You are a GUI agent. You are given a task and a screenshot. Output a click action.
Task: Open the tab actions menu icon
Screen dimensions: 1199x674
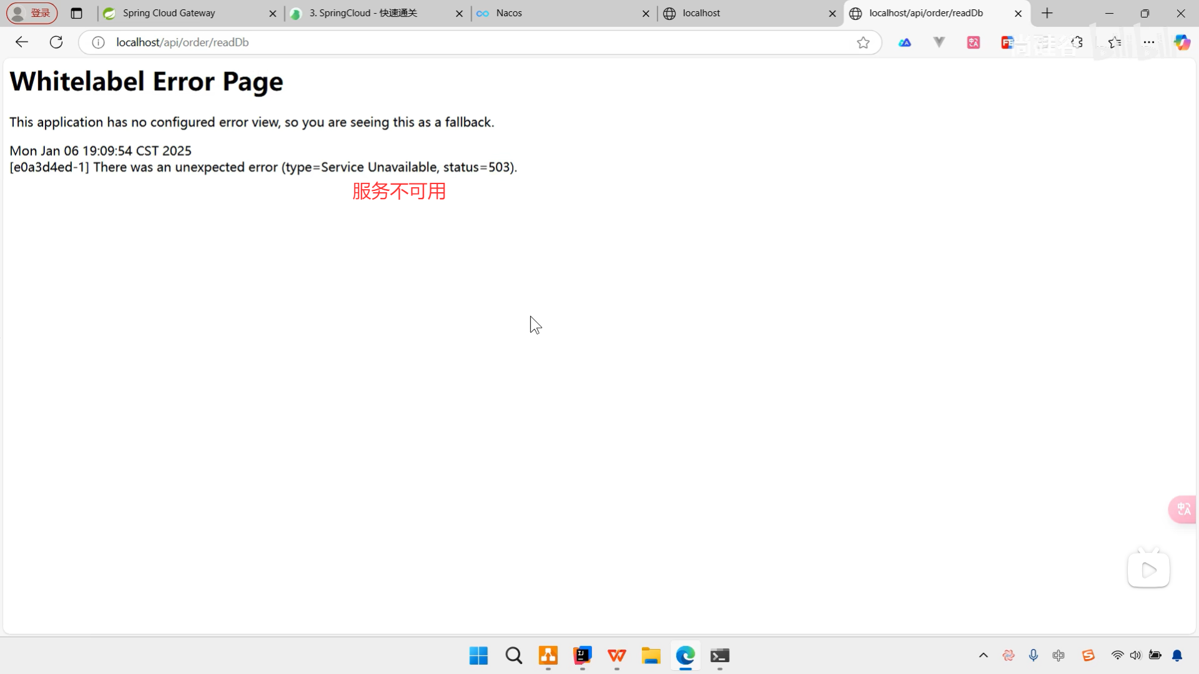click(x=77, y=13)
